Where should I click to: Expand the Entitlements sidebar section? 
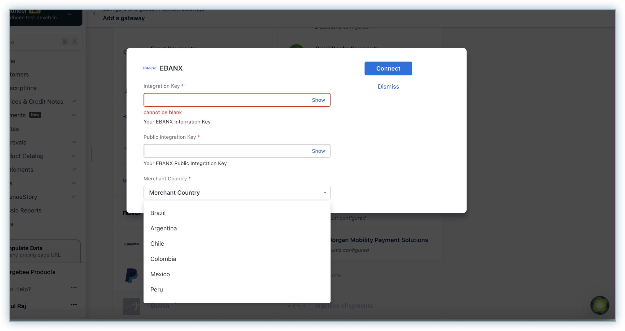[74, 169]
